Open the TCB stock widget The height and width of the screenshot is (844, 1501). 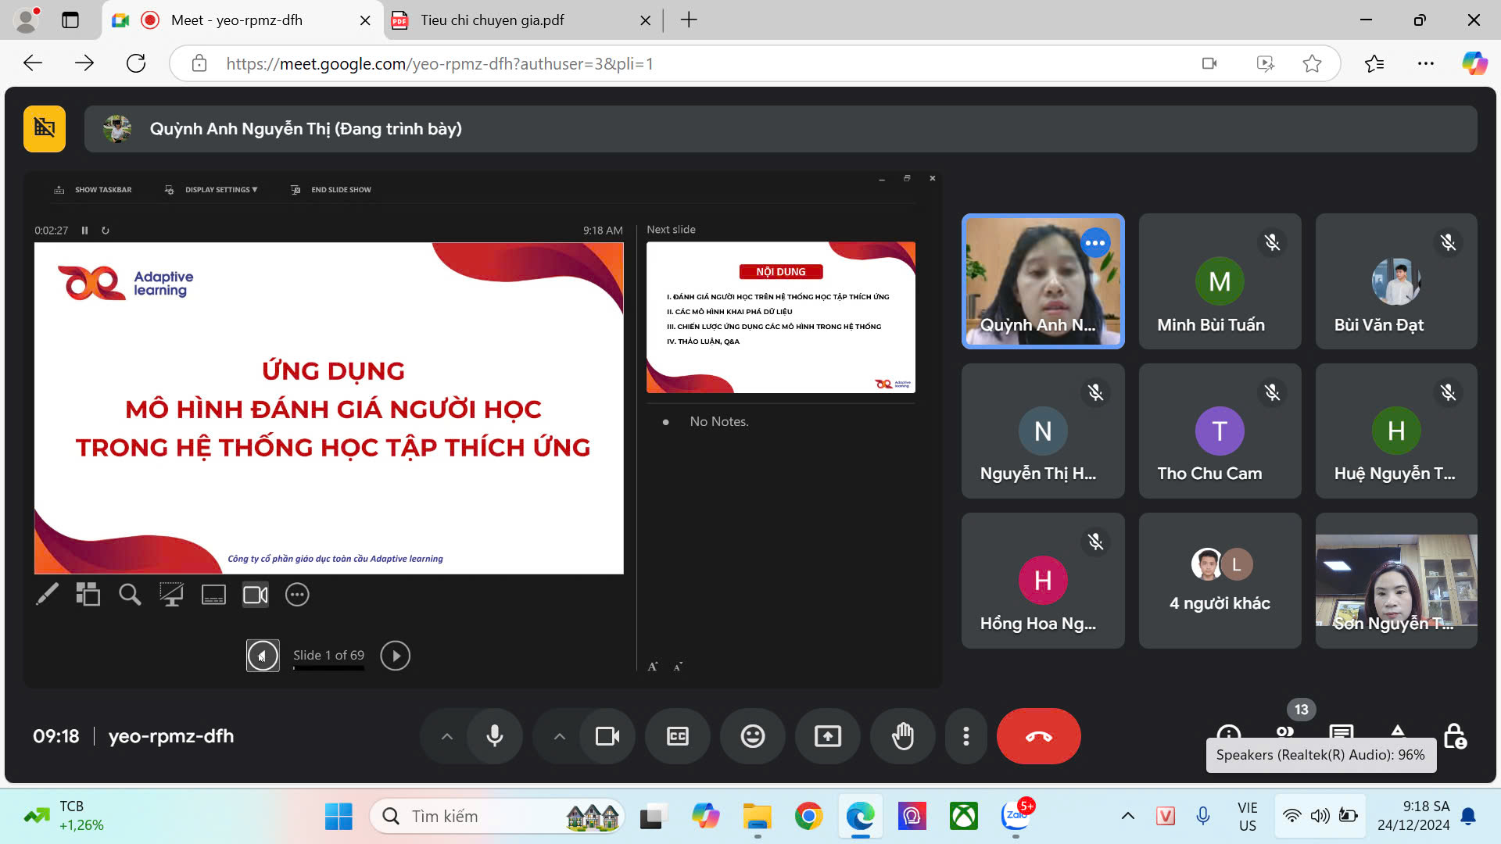point(64,816)
